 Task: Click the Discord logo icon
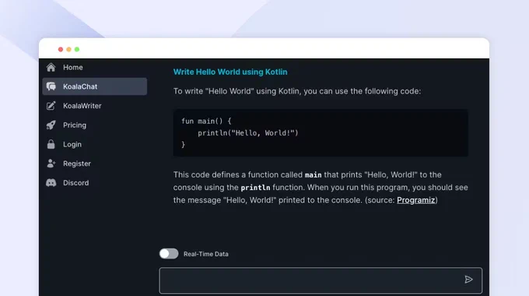51,183
